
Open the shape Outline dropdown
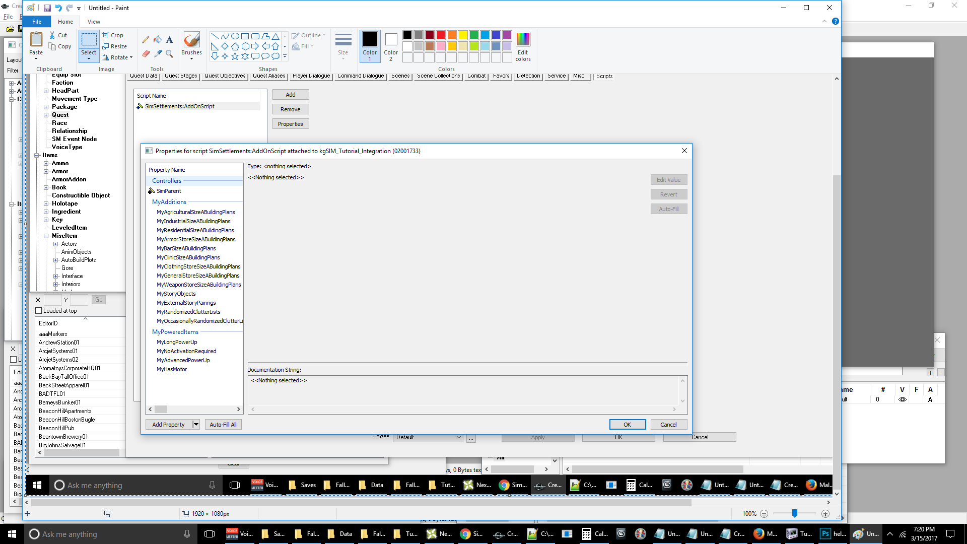[309, 35]
